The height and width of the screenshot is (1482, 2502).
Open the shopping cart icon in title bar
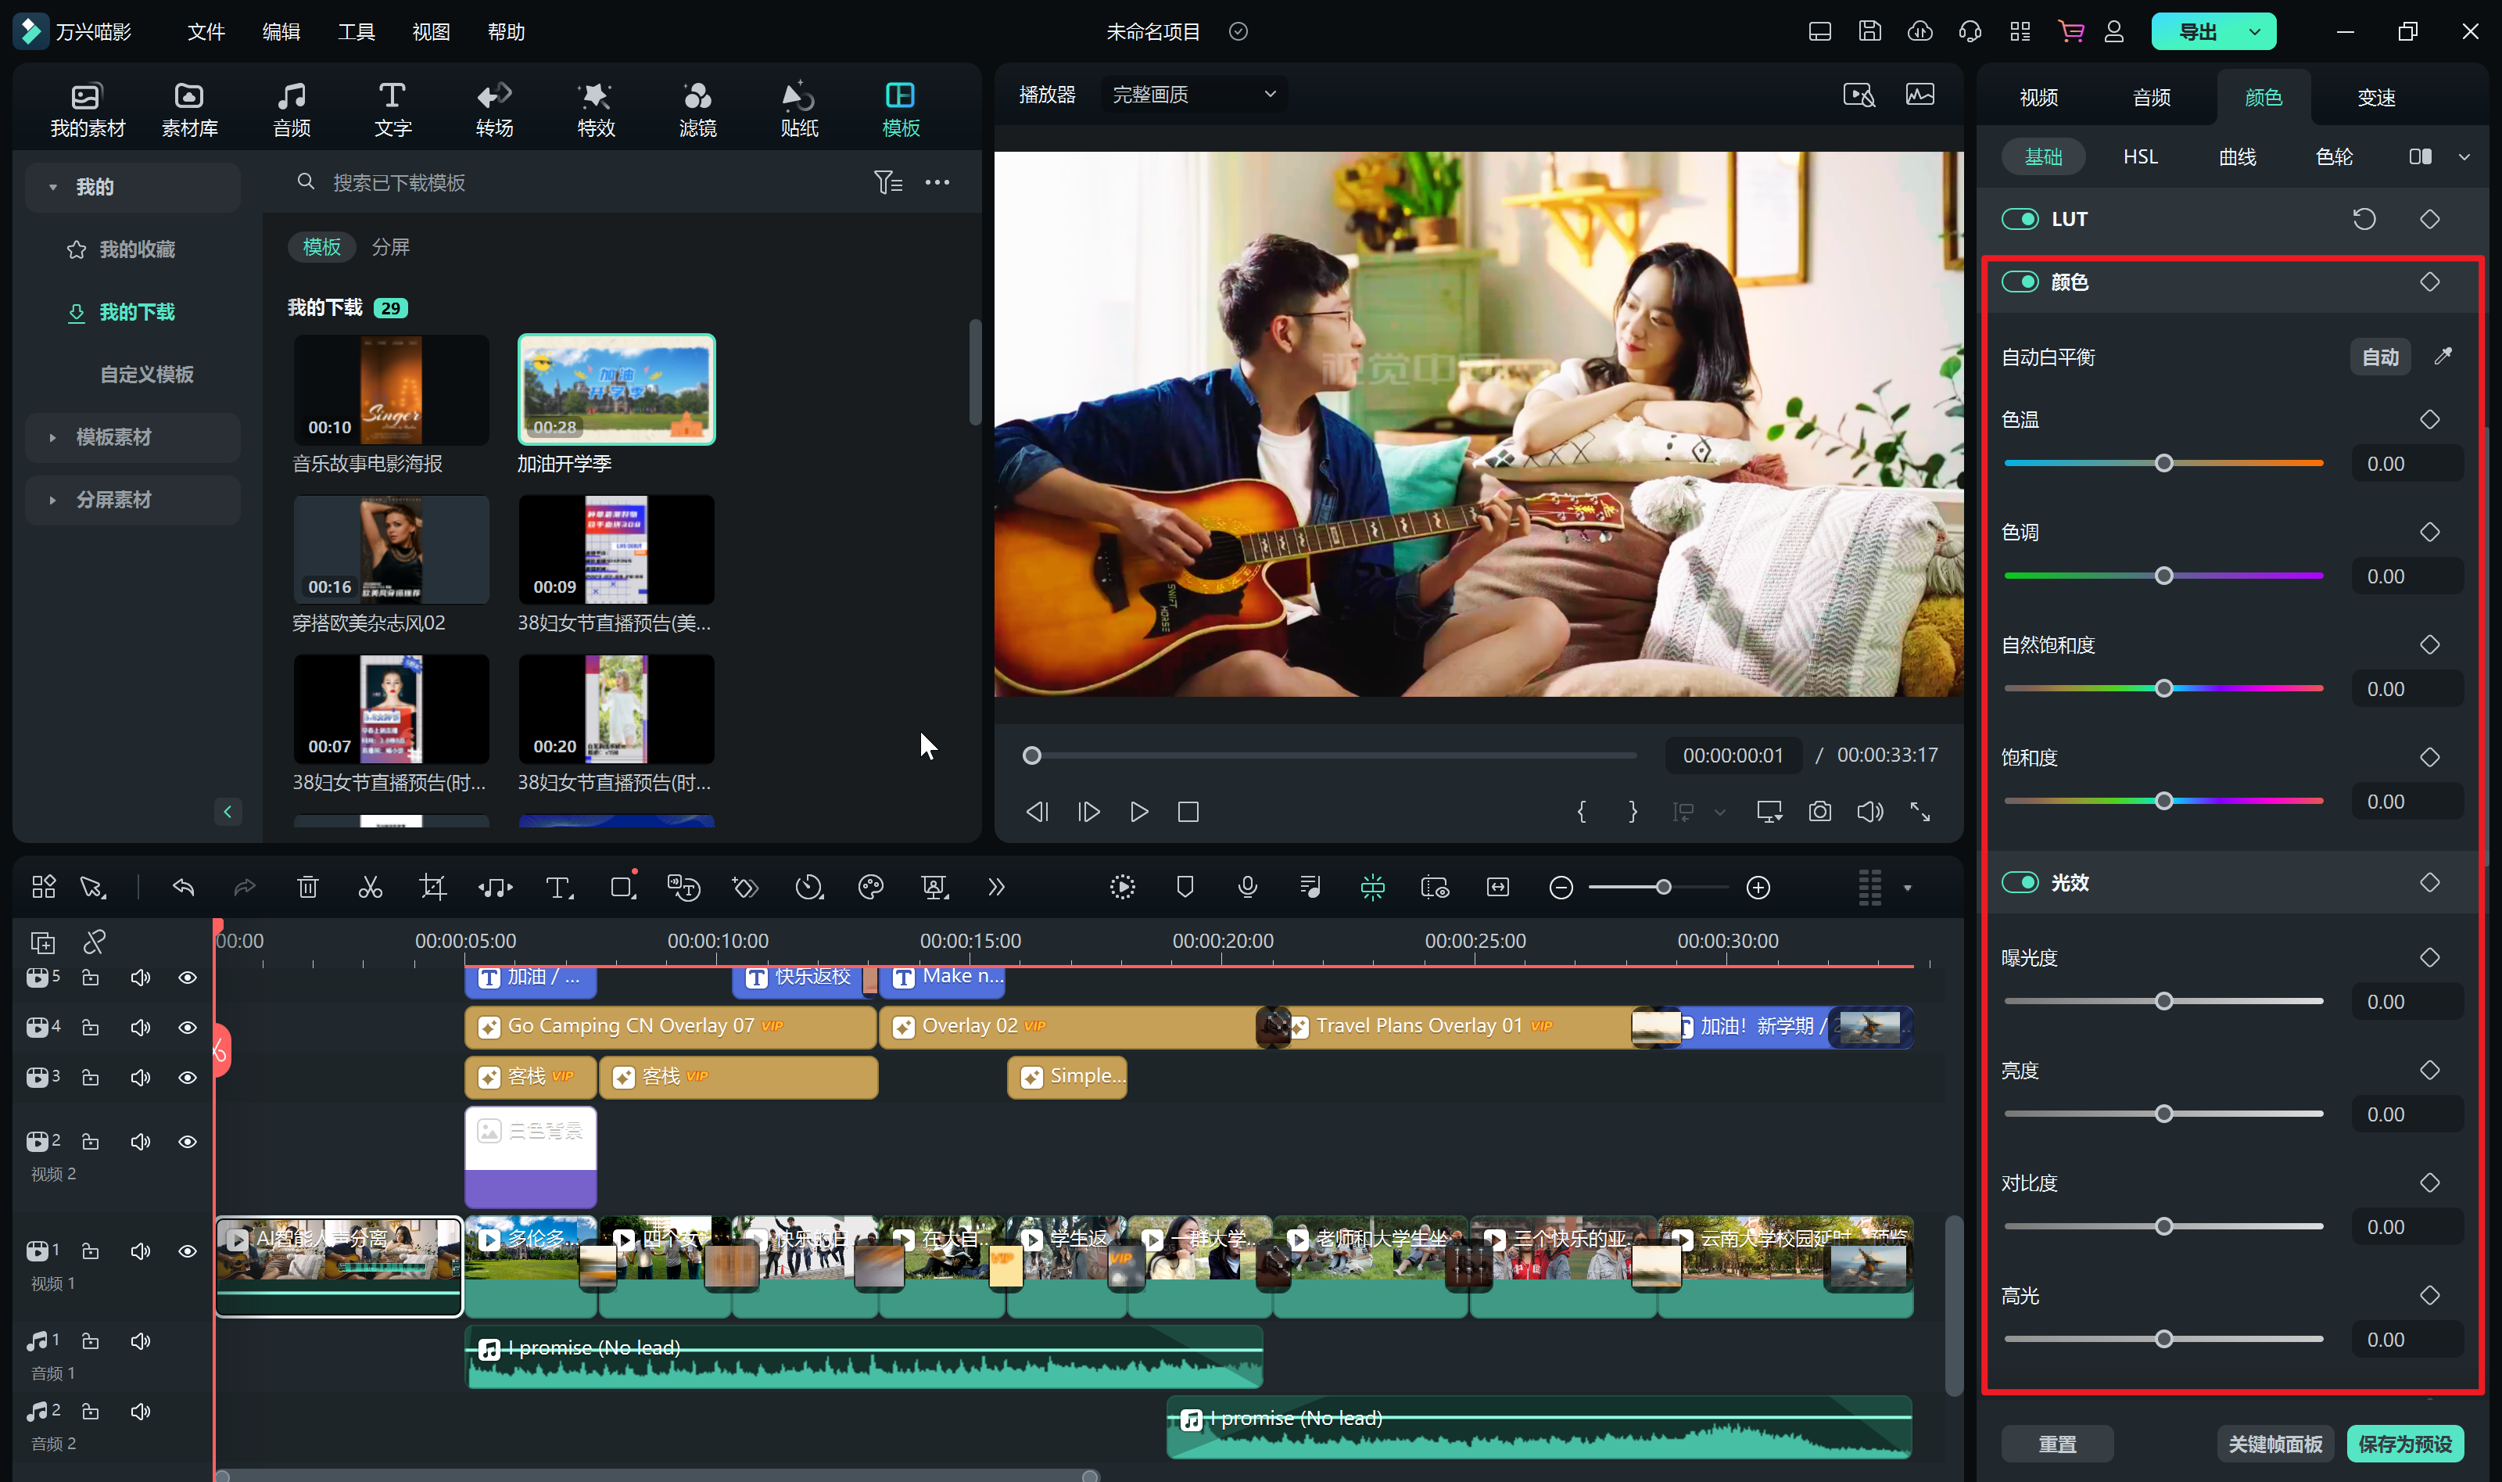coord(2070,31)
